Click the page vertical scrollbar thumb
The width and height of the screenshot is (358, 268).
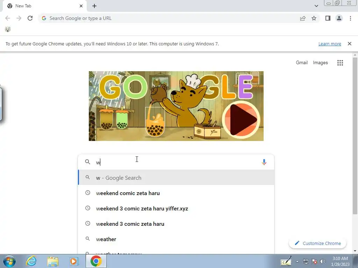click(x=355, y=136)
